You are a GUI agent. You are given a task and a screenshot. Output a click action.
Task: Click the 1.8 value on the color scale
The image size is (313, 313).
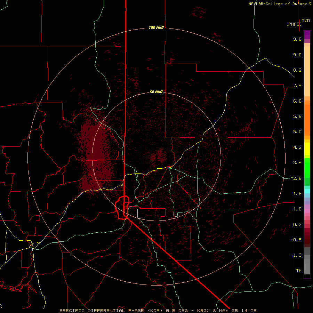tap(297, 194)
